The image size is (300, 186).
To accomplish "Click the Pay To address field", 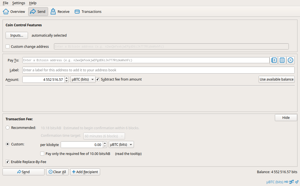I will coord(146,60).
